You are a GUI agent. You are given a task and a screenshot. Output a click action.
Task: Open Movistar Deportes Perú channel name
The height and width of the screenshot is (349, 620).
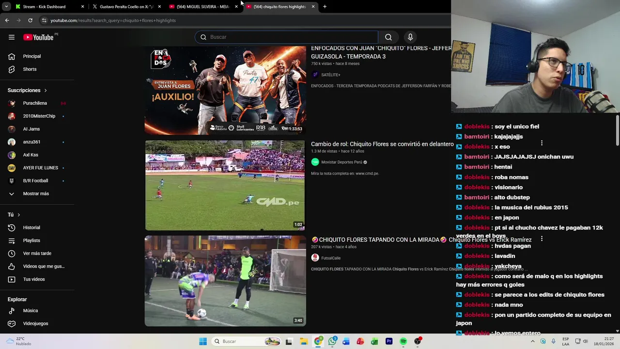pos(341,162)
